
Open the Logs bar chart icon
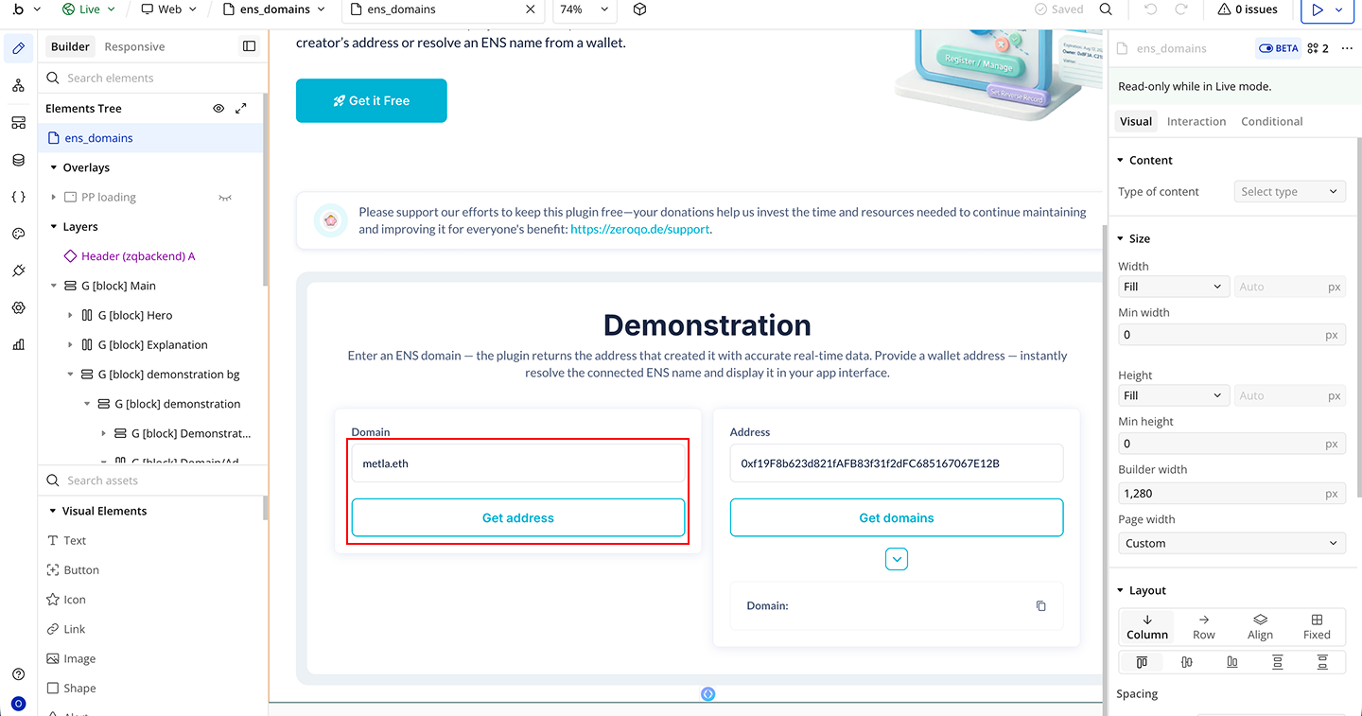click(18, 345)
